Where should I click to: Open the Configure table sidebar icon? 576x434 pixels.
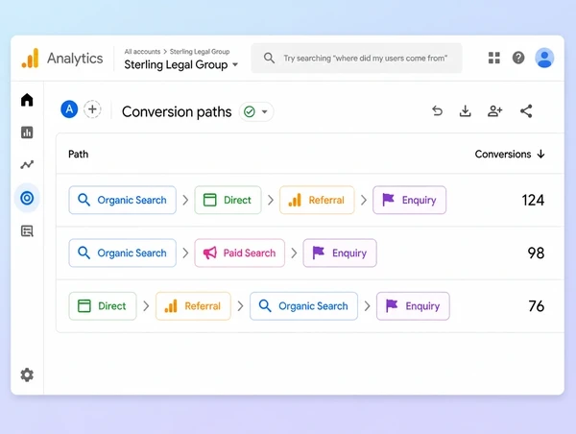coord(27,230)
